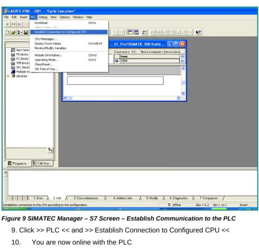
Task: Choose Set Time of Day entry
Action: click(x=69, y=69)
